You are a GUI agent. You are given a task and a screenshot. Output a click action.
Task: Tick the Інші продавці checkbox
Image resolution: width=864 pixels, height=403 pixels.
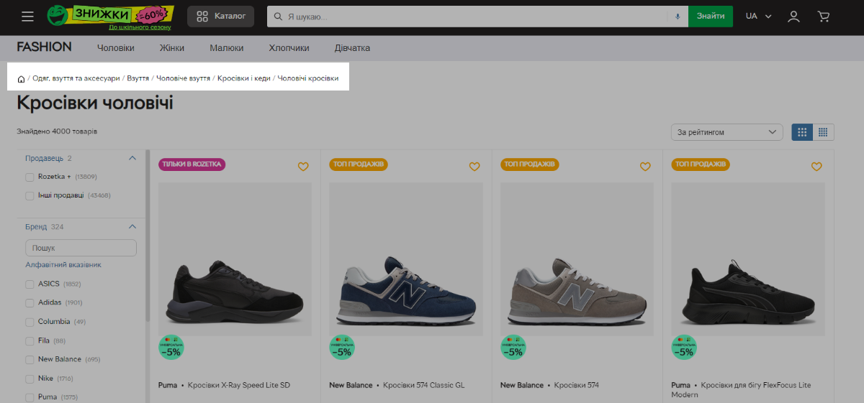click(30, 195)
